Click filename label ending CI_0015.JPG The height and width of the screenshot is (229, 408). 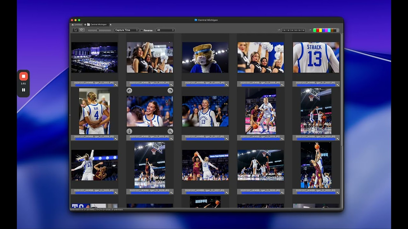(149, 136)
